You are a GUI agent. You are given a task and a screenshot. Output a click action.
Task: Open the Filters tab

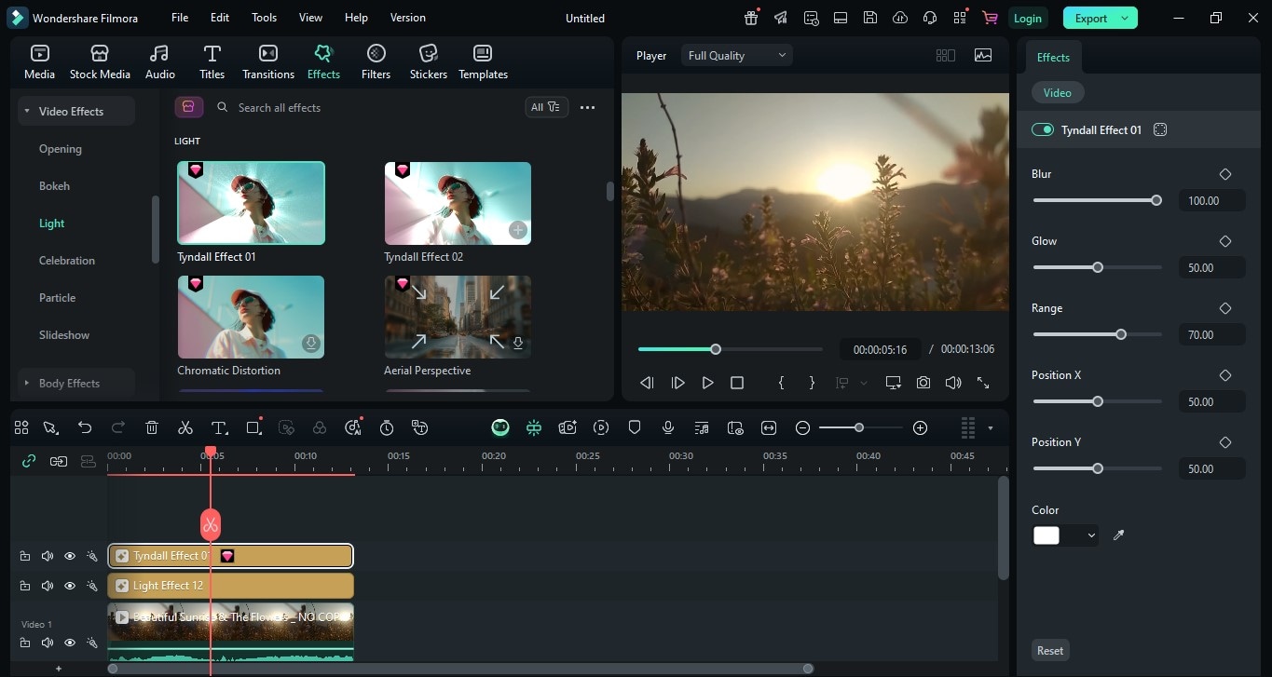point(376,62)
